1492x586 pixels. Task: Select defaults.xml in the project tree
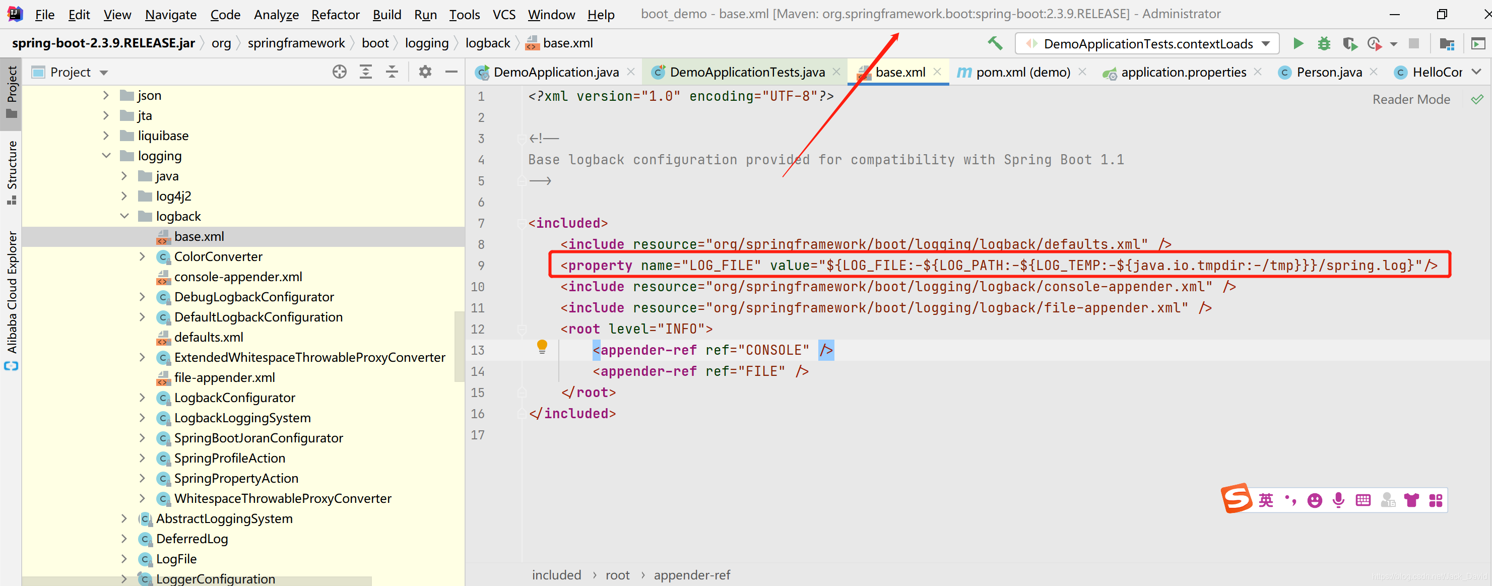[x=243, y=337]
